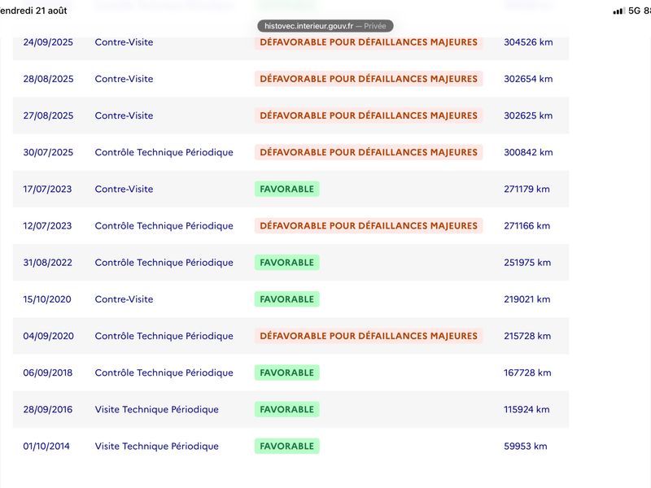
Task: Click the 271166 km mileage entry
Action: pyautogui.click(x=526, y=226)
